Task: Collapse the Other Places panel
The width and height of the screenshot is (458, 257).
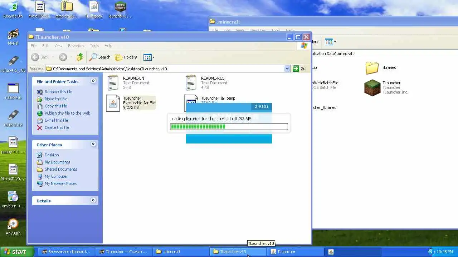Action: click(x=93, y=144)
